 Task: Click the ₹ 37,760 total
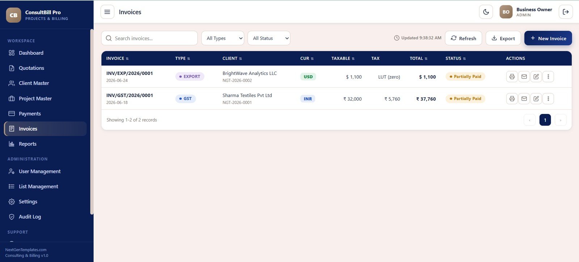(426, 99)
